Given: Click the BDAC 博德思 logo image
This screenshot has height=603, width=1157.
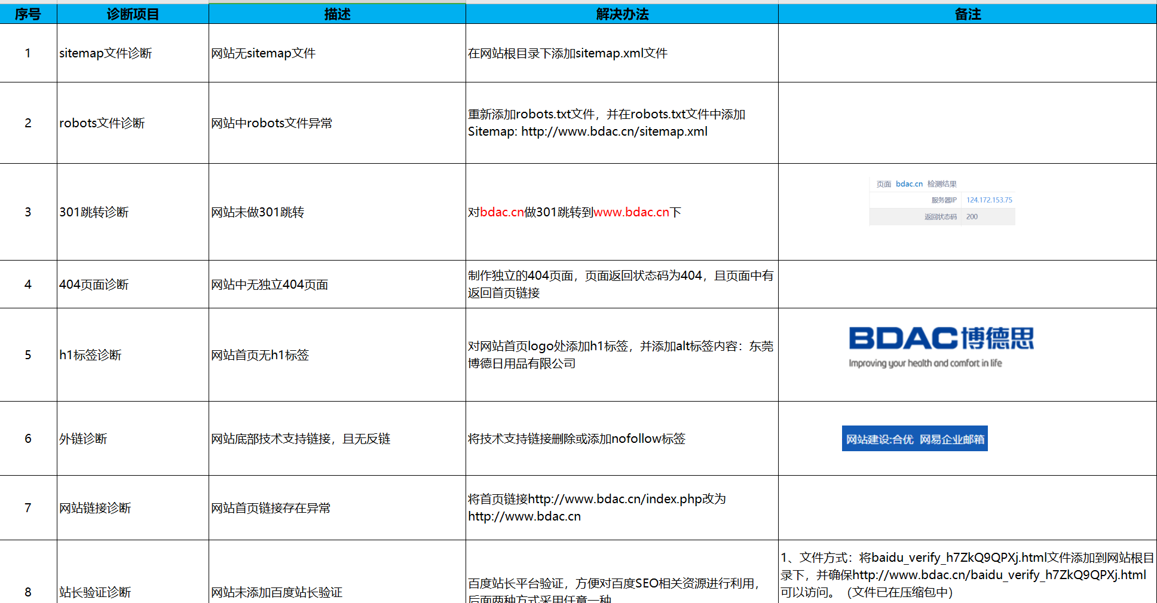Looking at the screenshot, I should pos(941,347).
